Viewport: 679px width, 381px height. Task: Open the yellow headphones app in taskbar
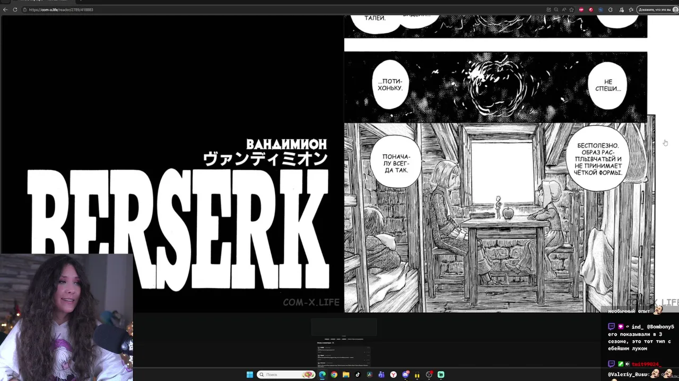[417, 375]
